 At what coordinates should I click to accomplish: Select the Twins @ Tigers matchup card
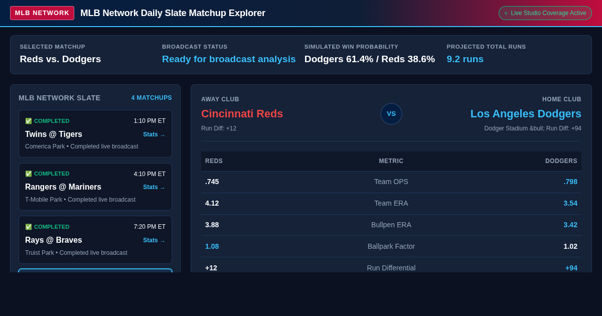95,133
